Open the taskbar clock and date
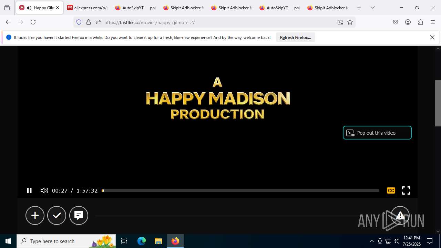 tap(412, 241)
